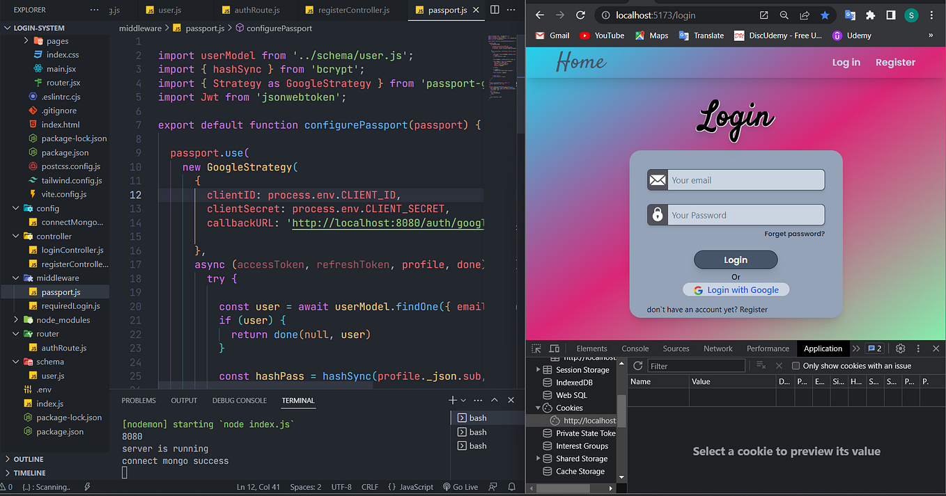The image size is (946, 496).
Task: Toggle the device toolbar icon in DevTools
Action: [554, 348]
